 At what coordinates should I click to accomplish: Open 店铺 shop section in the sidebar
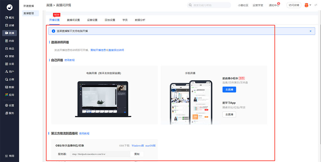[x=9, y=25]
